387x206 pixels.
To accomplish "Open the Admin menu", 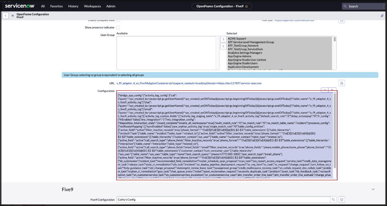I will 111,6.
